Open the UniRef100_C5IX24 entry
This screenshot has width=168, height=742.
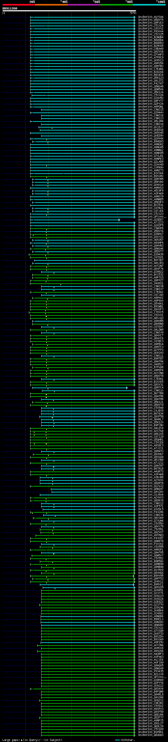[150, 26]
